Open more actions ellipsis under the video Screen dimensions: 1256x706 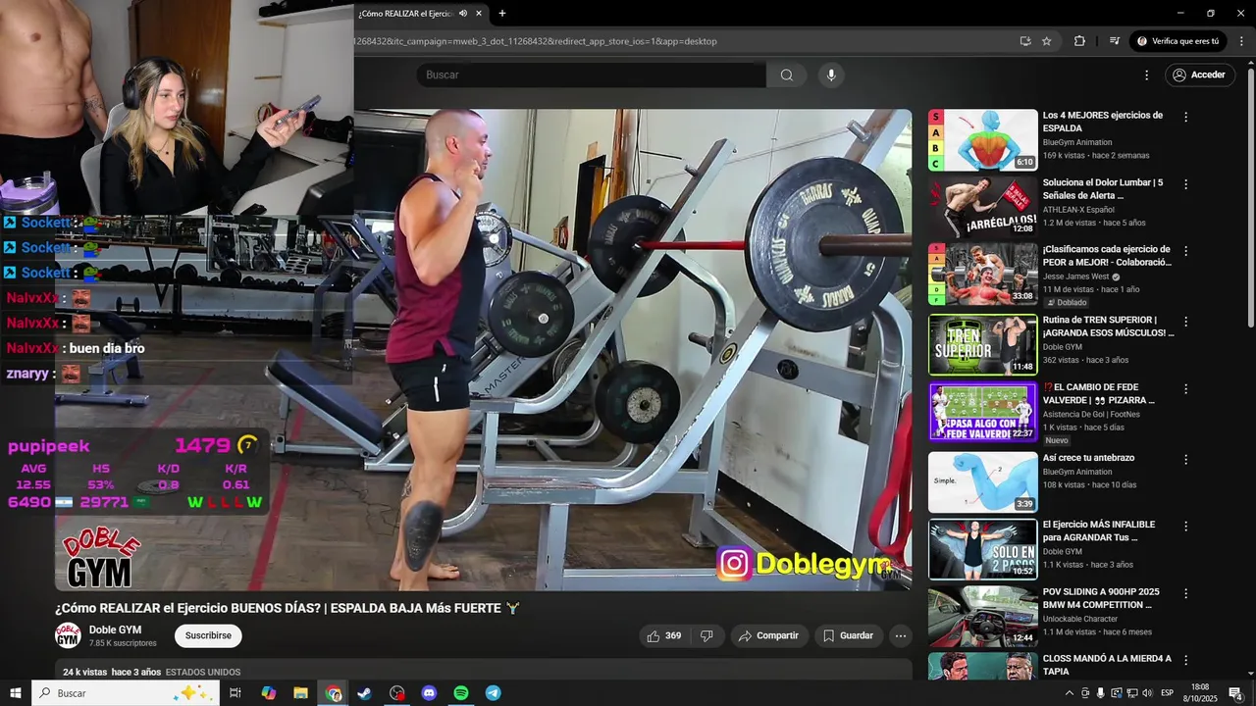pyautogui.click(x=900, y=635)
